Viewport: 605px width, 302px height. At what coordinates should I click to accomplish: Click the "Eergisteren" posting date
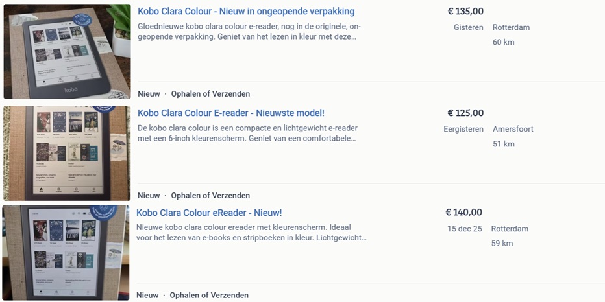[463, 129]
